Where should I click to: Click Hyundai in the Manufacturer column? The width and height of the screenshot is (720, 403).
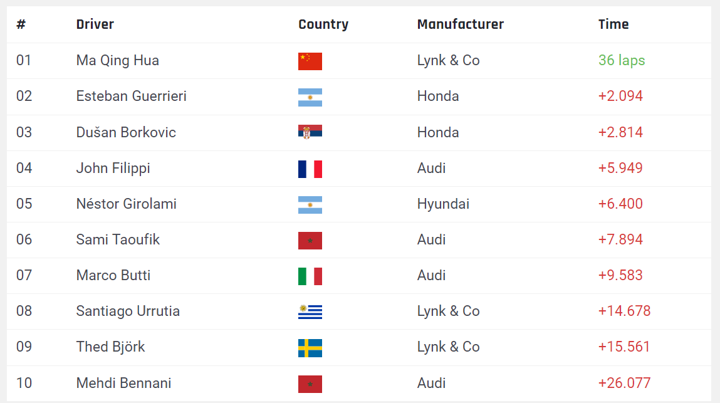click(x=443, y=204)
